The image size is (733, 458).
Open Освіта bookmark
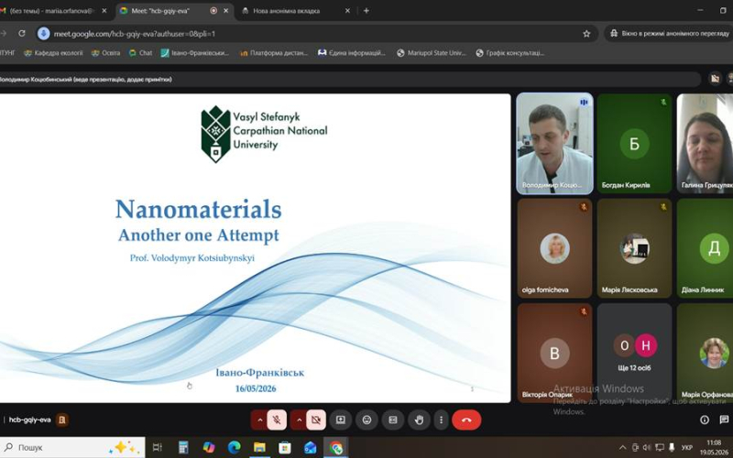coord(105,53)
